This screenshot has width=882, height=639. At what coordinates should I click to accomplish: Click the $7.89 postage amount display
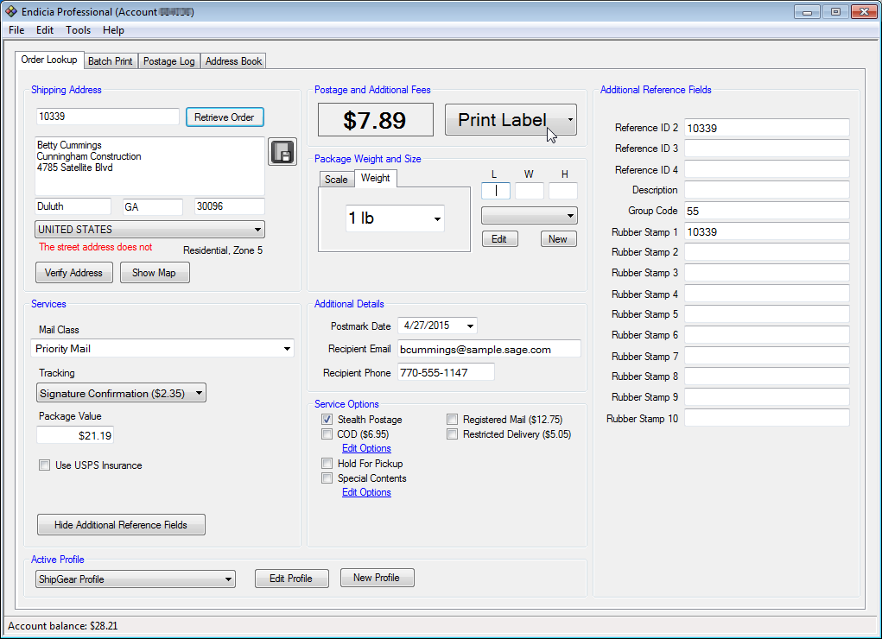click(x=375, y=119)
